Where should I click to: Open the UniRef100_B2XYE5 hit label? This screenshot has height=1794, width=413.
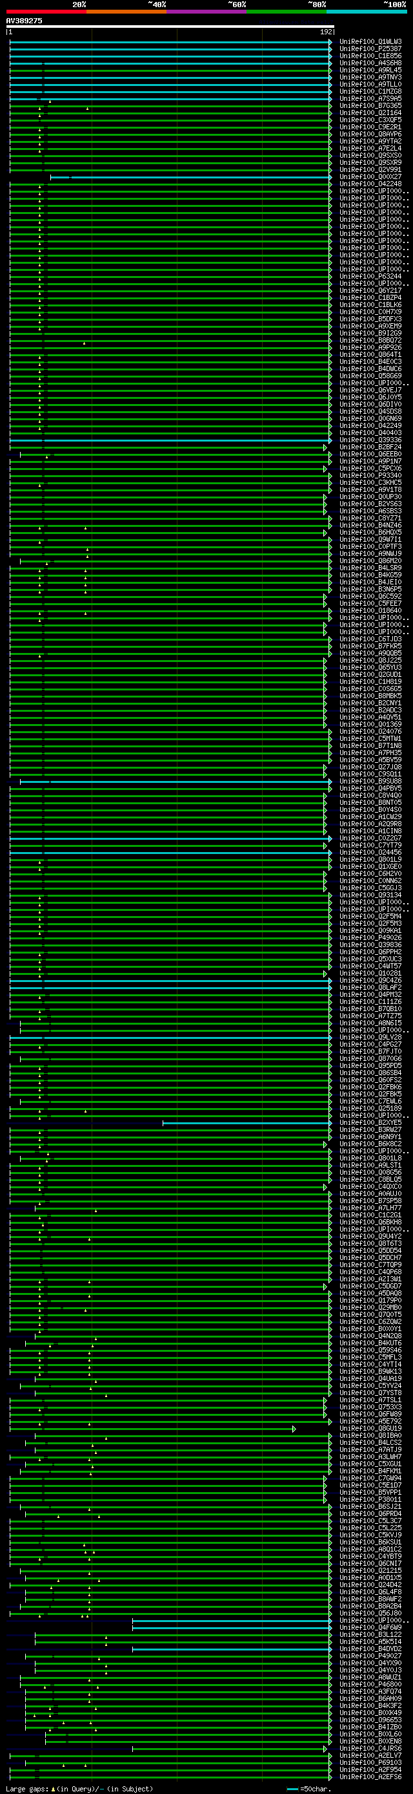point(370,1123)
